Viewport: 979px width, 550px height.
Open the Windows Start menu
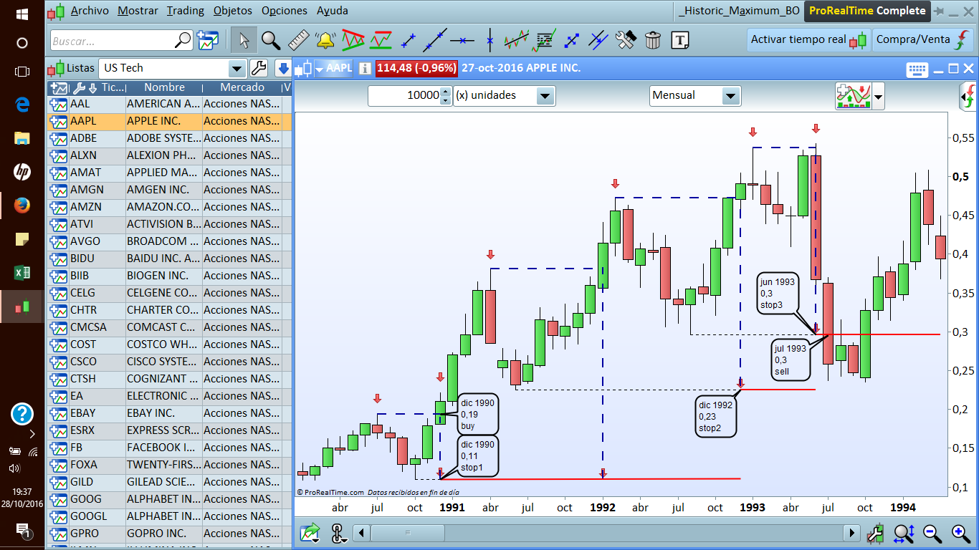pyautogui.click(x=22, y=14)
